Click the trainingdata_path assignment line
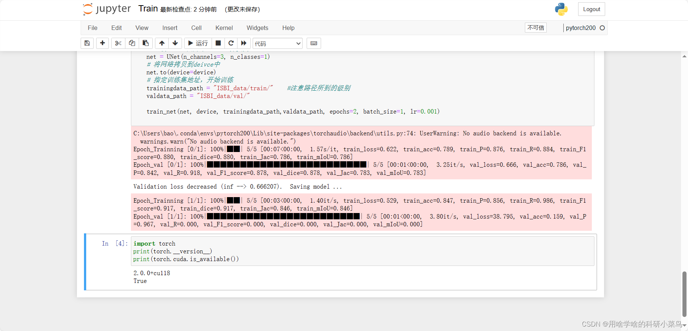The height and width of the screenshot is (331, 688). point(210,88)
